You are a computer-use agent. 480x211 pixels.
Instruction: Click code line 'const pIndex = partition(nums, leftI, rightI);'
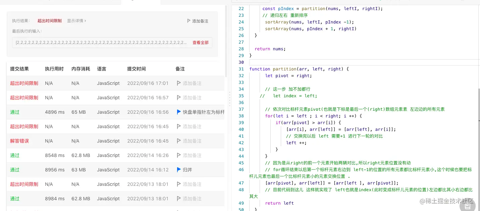tap(322, 8)
